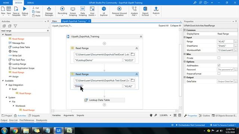239x134 pixels.
Task: Cut the selection in ribbon
Action: pos(35,8)
